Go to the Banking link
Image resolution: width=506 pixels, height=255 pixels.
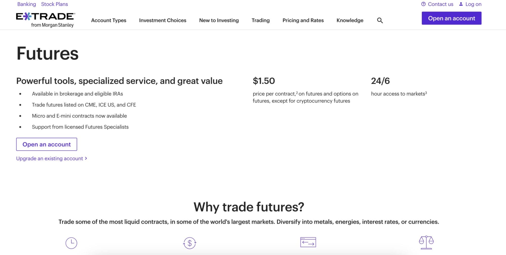coord(27,4)
